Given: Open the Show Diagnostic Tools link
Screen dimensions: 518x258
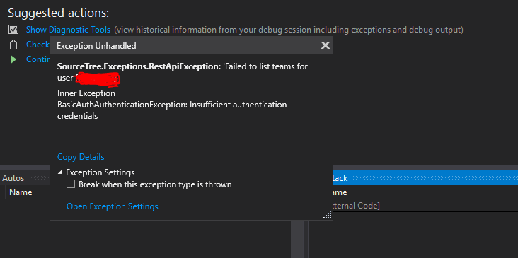Looking at the screenshot, I should (x=68, y=30).
